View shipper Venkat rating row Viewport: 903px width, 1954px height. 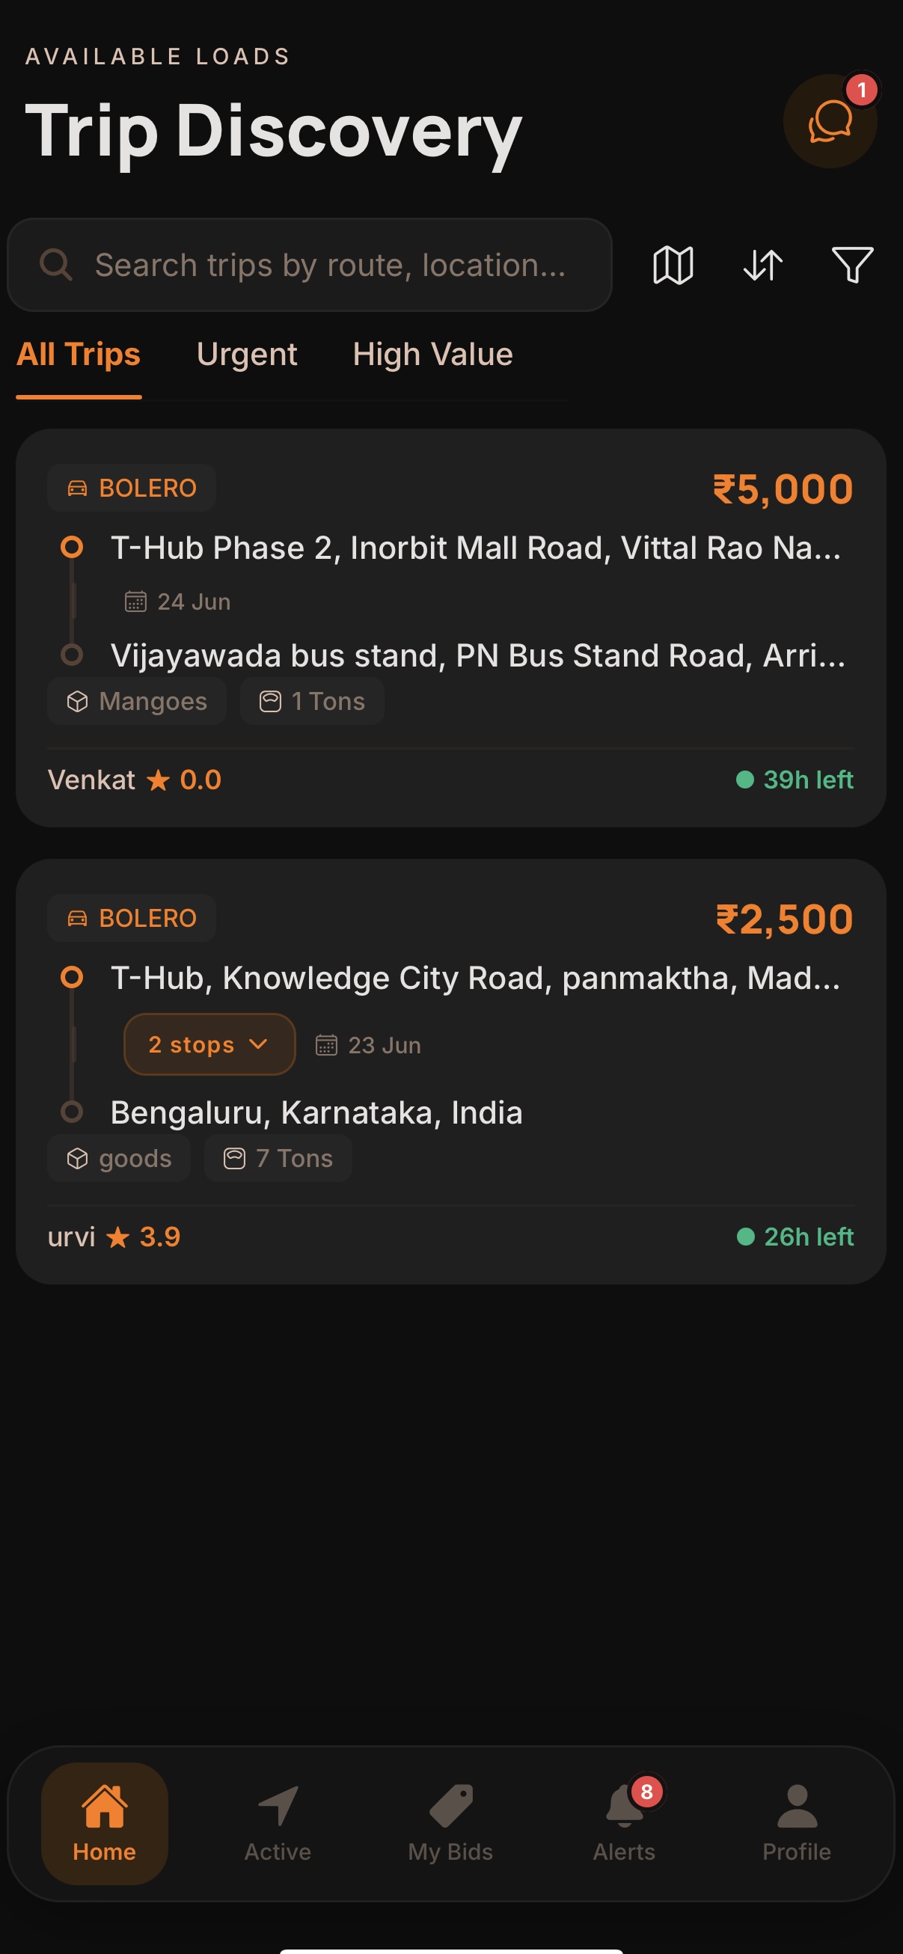(x=135, y=780)
